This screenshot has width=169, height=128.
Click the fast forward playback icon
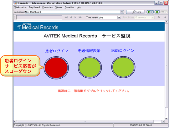[80, 17]
